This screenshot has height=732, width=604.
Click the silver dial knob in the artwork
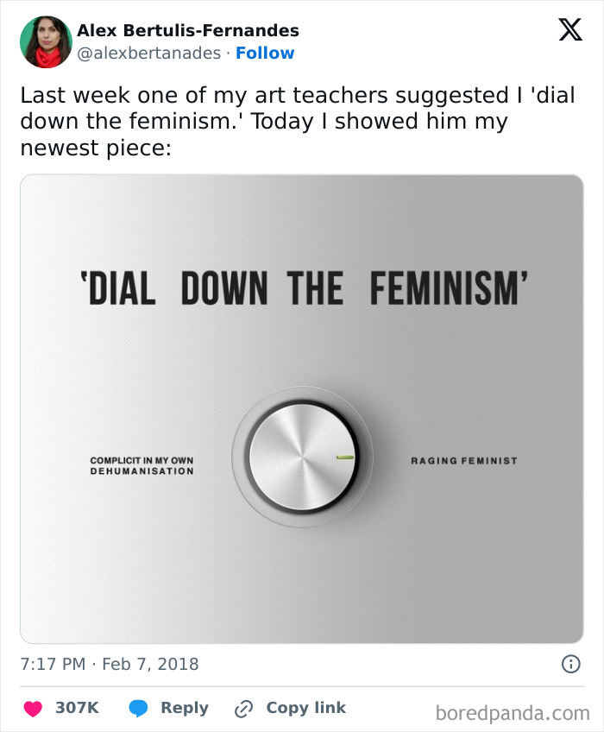coord(301,455)
